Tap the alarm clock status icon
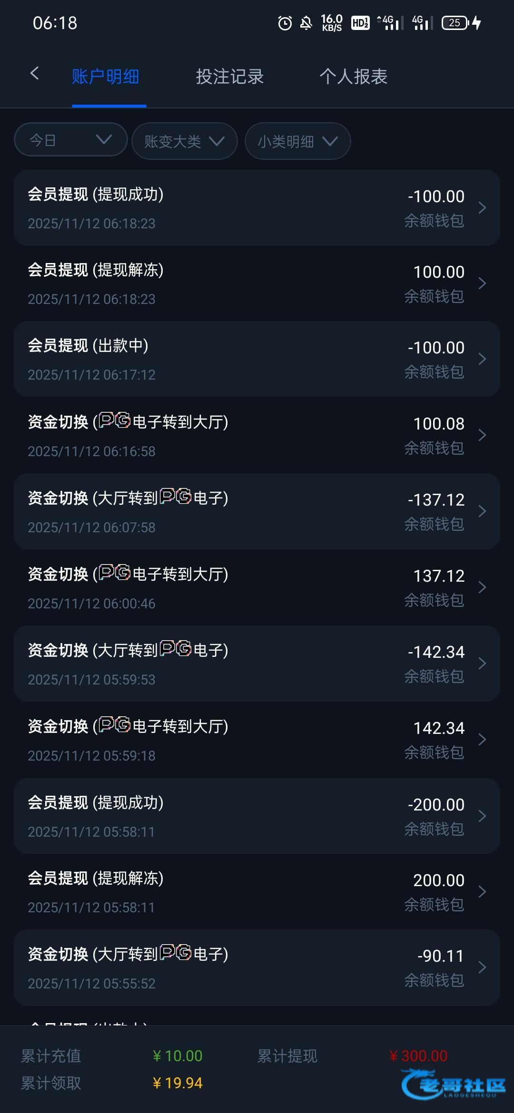 pyautogui.click(x=285, y=23)
